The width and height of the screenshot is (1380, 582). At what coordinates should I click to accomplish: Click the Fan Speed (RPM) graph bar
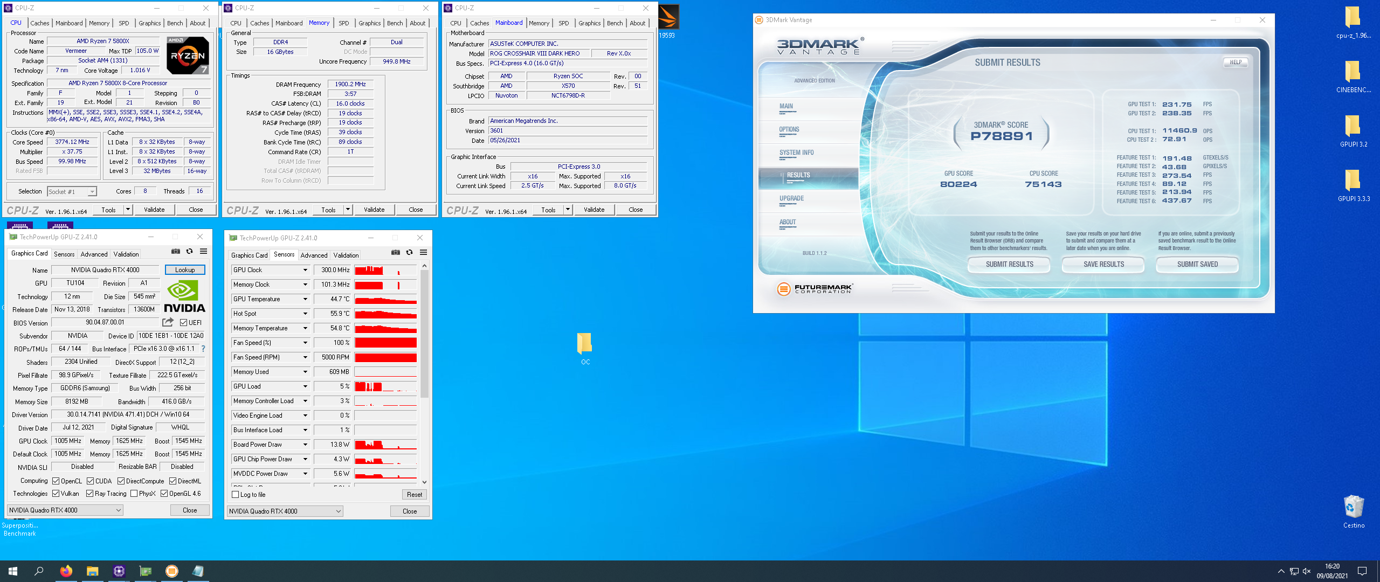click(x=385, y=357)
